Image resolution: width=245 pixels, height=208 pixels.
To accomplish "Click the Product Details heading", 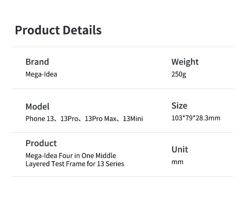I will [58, 30].
